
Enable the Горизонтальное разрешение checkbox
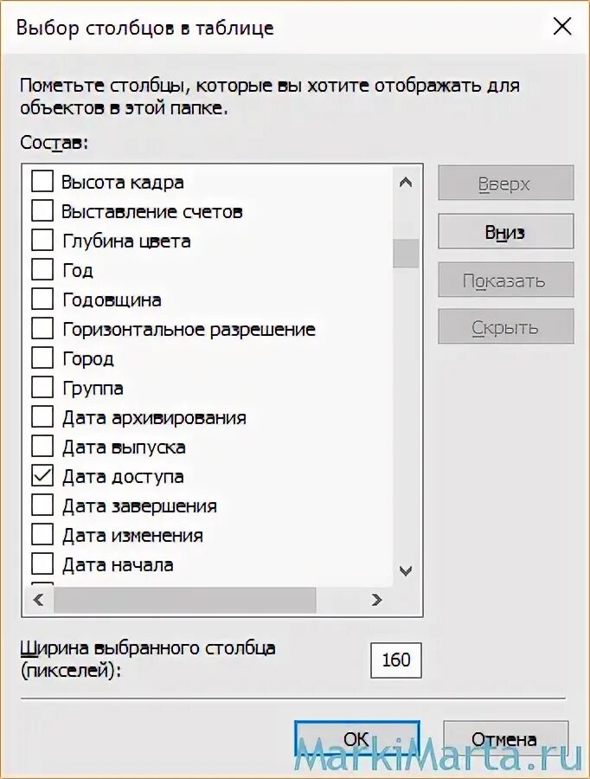click(42, 330)
